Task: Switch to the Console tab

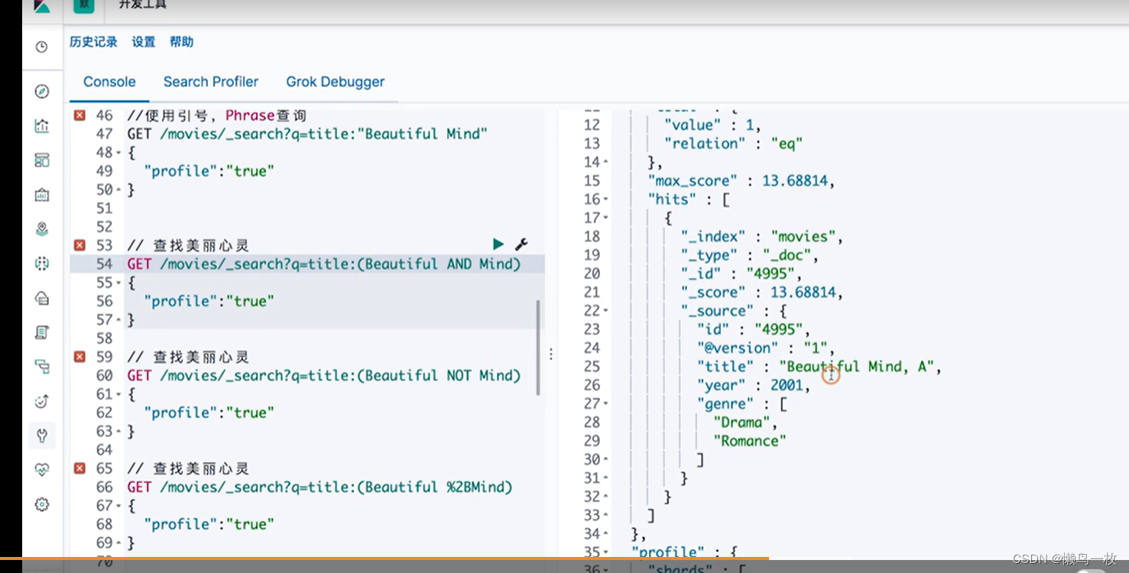Action: click(109, 82)
